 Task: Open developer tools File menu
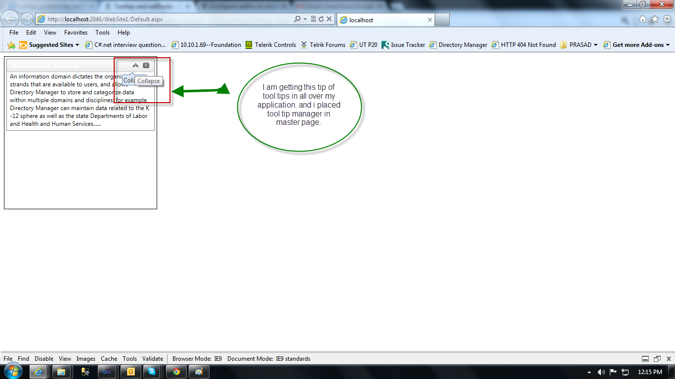8,359
